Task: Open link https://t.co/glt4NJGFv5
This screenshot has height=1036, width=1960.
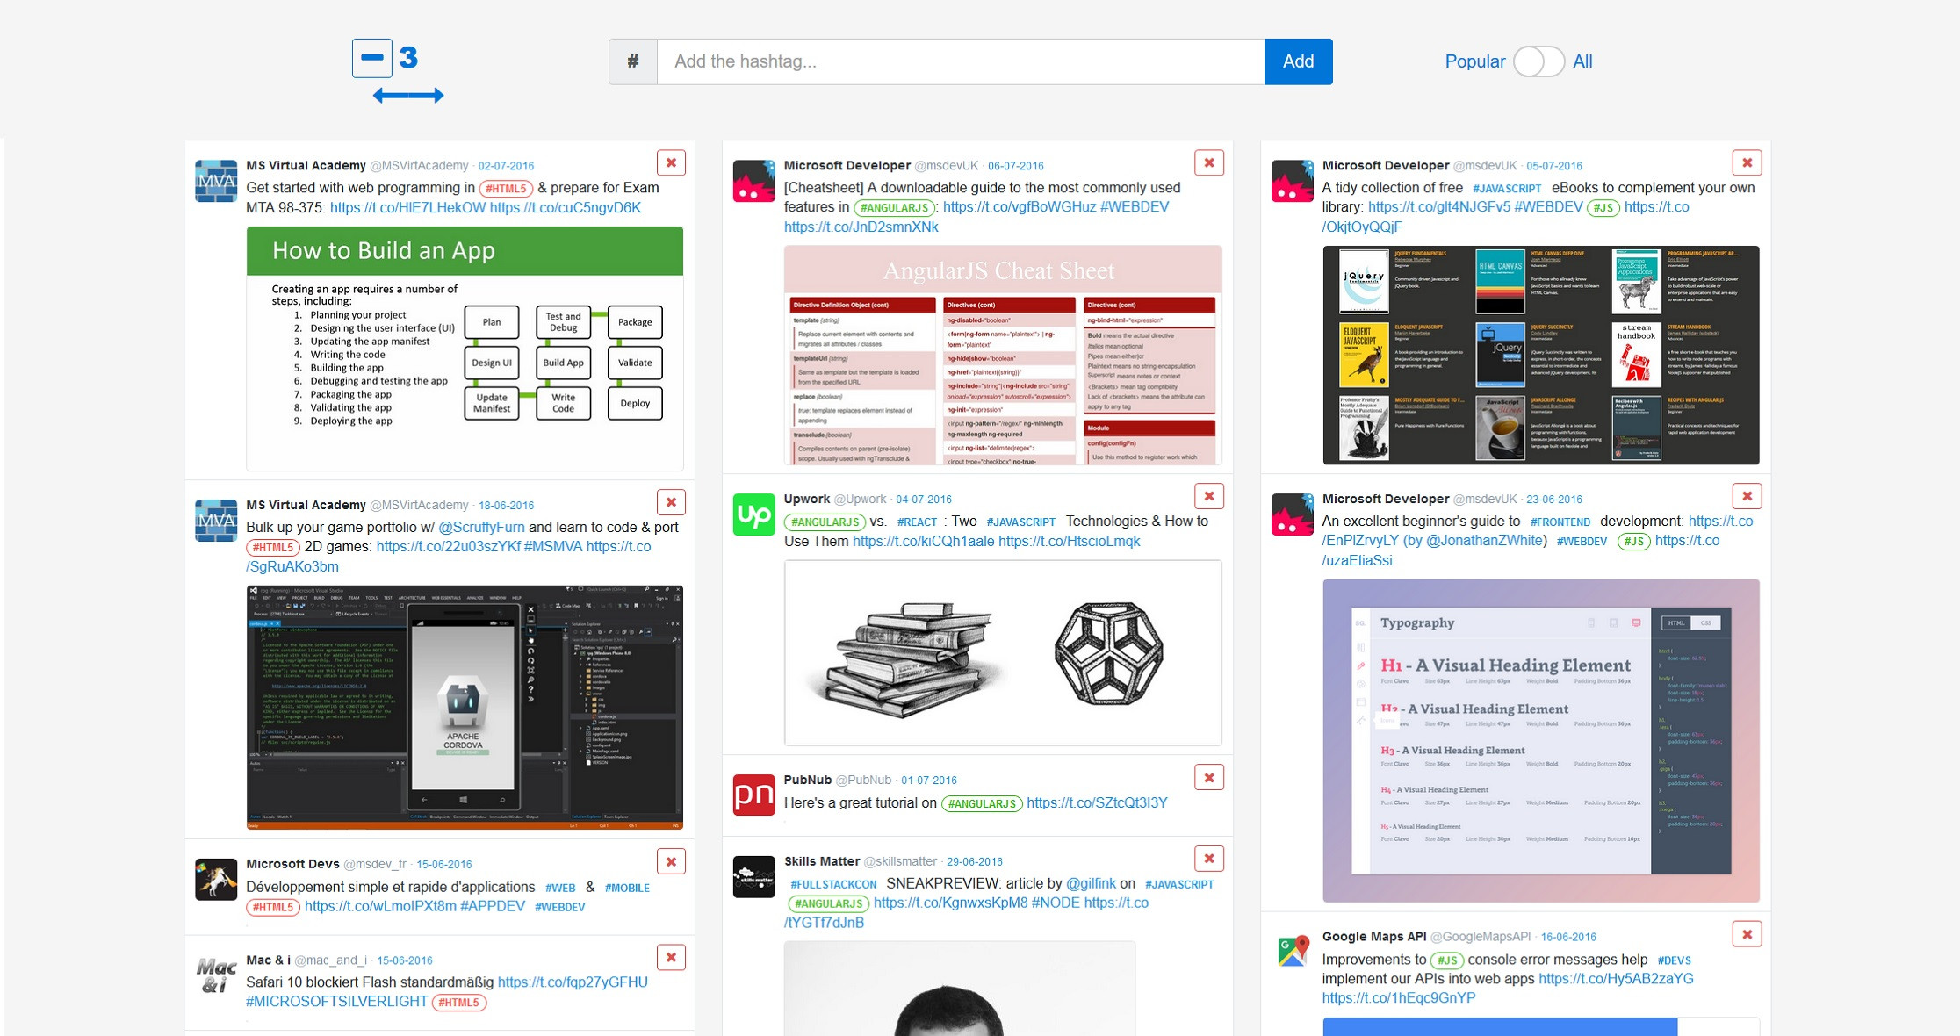Action: 1438,207
